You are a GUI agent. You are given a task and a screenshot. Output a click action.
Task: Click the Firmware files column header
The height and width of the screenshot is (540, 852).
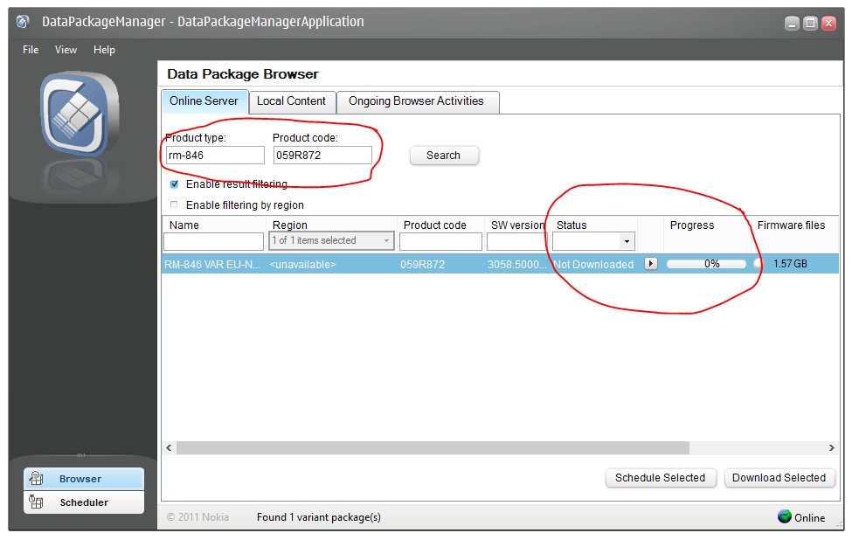coord(791,225)
